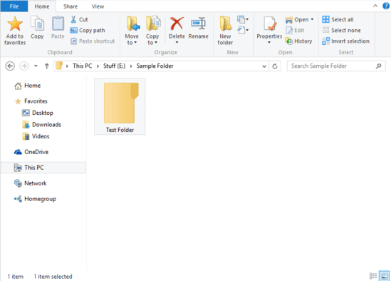This screenshot has height=281, width=391.
Task: Click Copy path in the ribbon
Action: coord(88,30)
